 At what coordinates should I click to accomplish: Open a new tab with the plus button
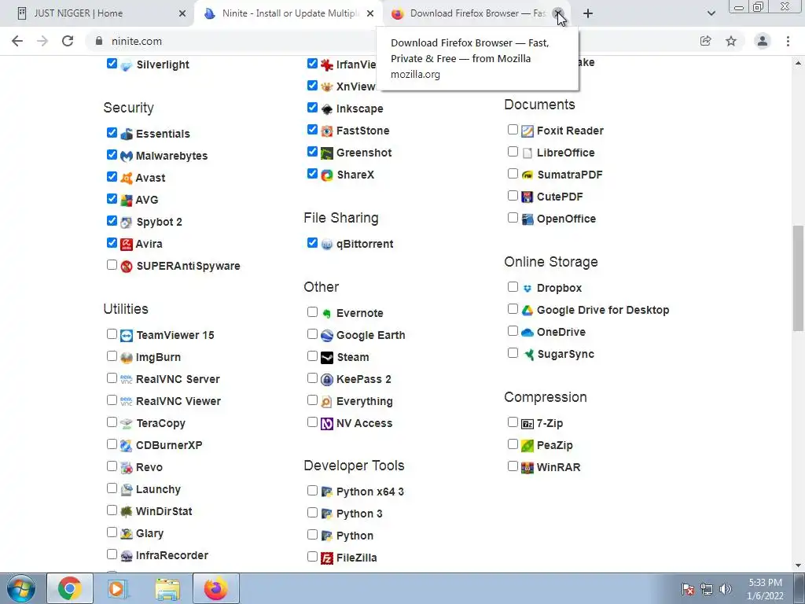coord(588,13)
